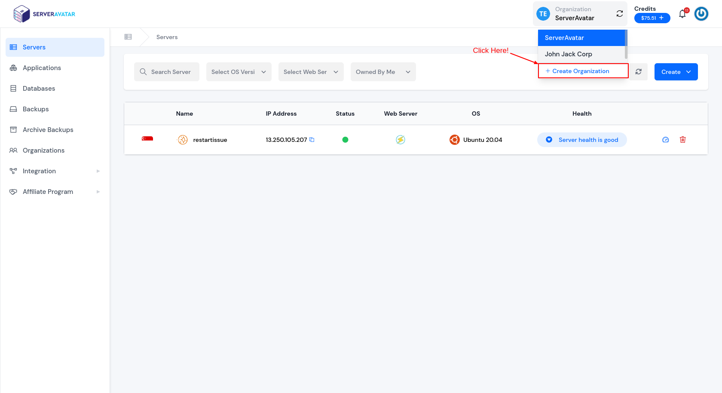Click the organization dropdown scrollbar
The image size is (722, 393).
626,44
